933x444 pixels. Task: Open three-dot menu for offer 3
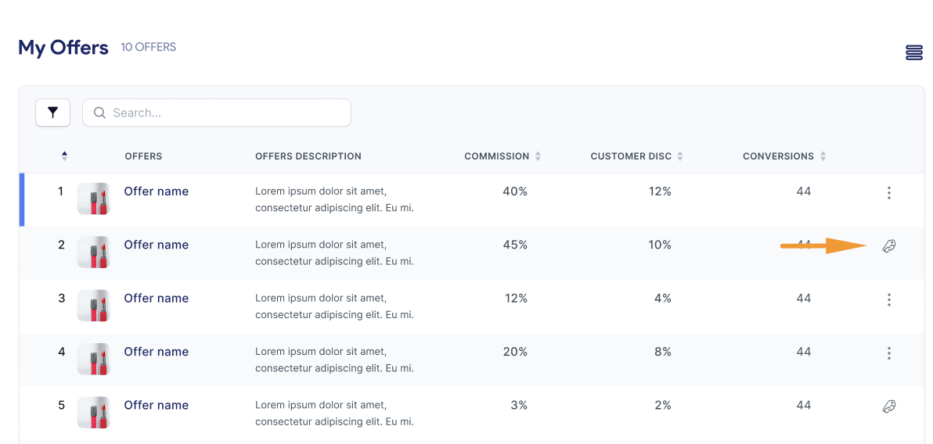[888, 299]
